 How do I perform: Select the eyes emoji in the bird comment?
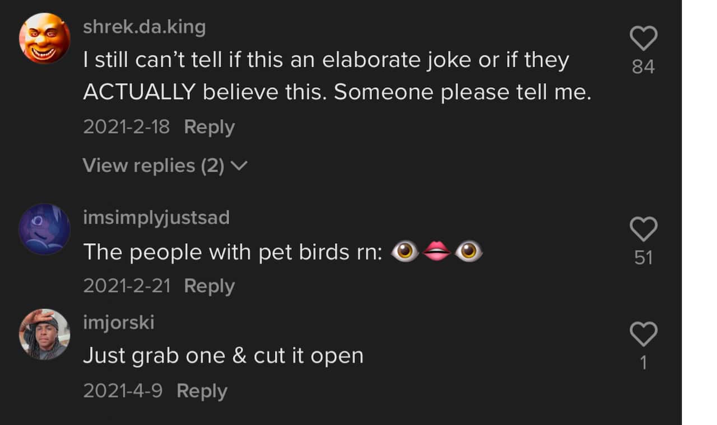coord(404,252)
